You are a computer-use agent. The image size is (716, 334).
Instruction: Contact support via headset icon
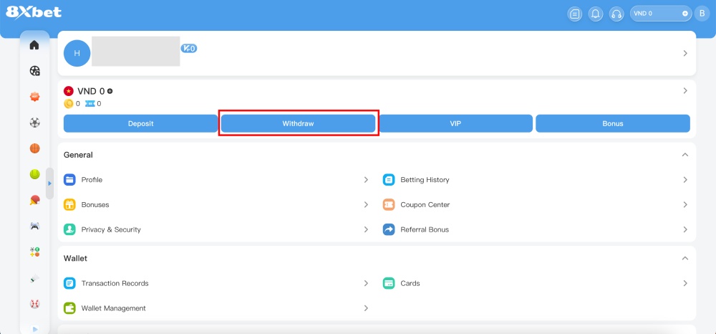616,14
